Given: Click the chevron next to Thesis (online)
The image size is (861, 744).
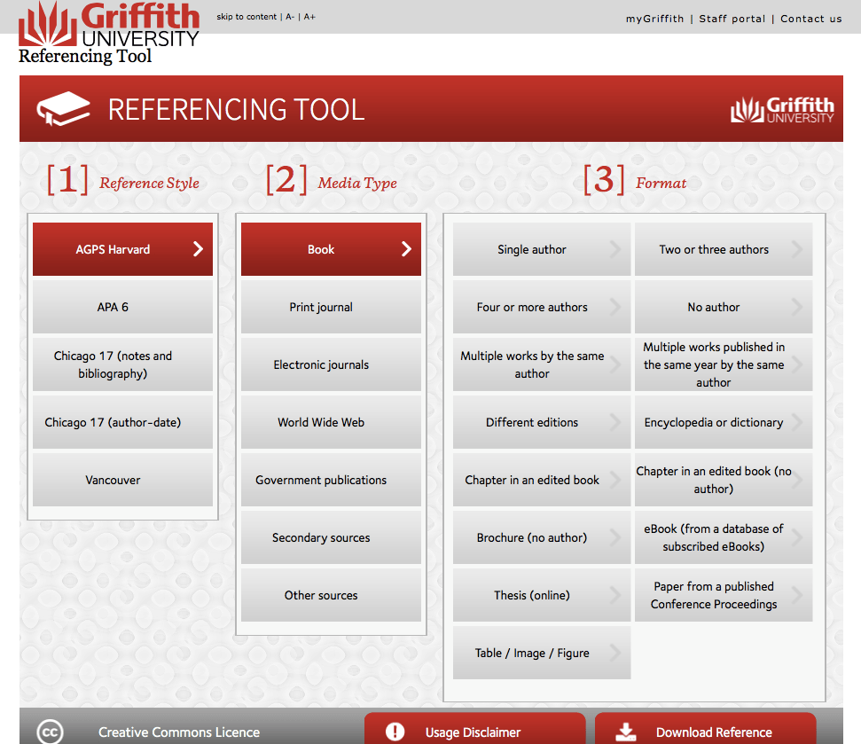Looking at the screenshot, I should (615, 595).
